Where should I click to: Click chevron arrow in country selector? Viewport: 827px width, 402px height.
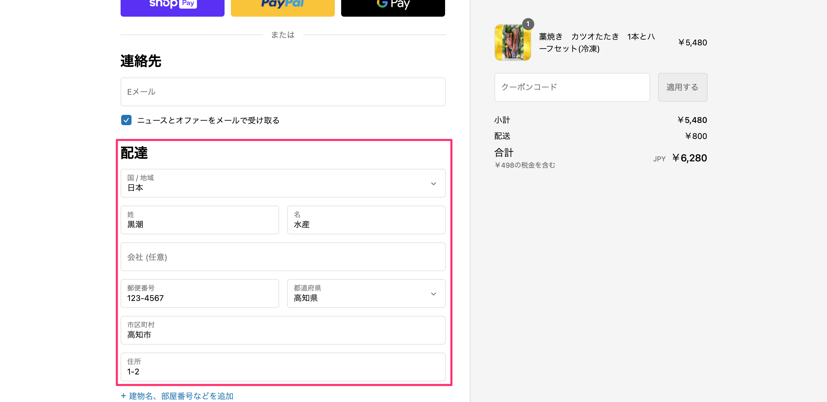coord(433,184)
